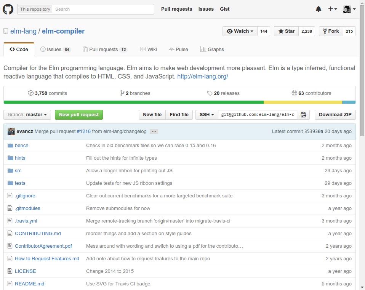
Task: Open 'Remove submodules for now' commit message
Action: (118, 208)
